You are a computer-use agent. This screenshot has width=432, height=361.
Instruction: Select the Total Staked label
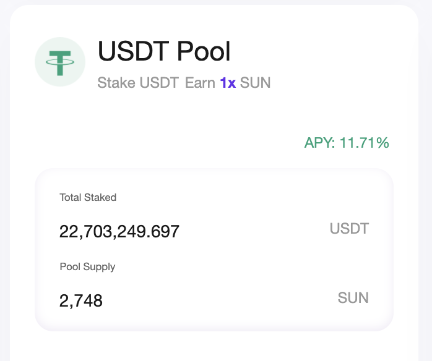pos(88,198)
